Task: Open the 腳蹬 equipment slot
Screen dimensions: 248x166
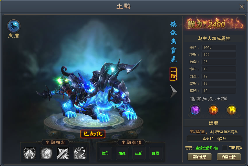Action: tap(156, 153)
